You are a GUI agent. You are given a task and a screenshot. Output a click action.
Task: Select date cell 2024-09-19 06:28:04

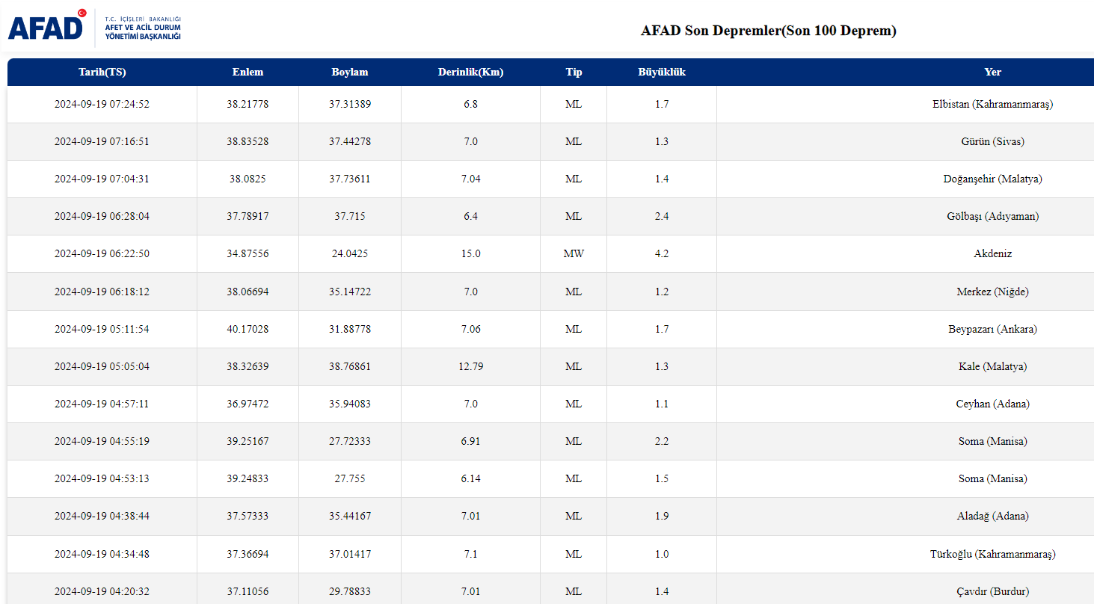102,217
